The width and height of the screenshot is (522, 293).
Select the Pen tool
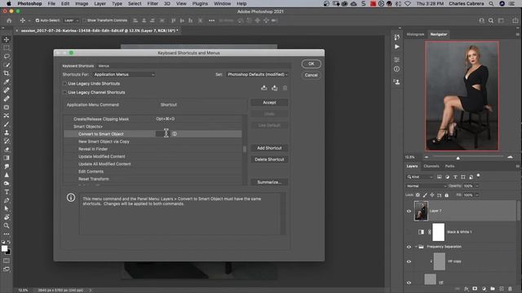tap(7, 200)
